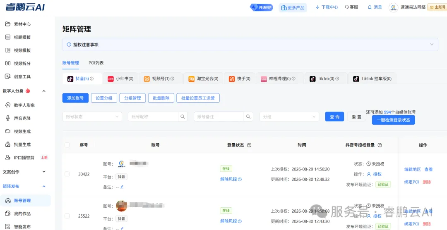
Task: Click 批量设置员工运营 button
Action: 198,98
